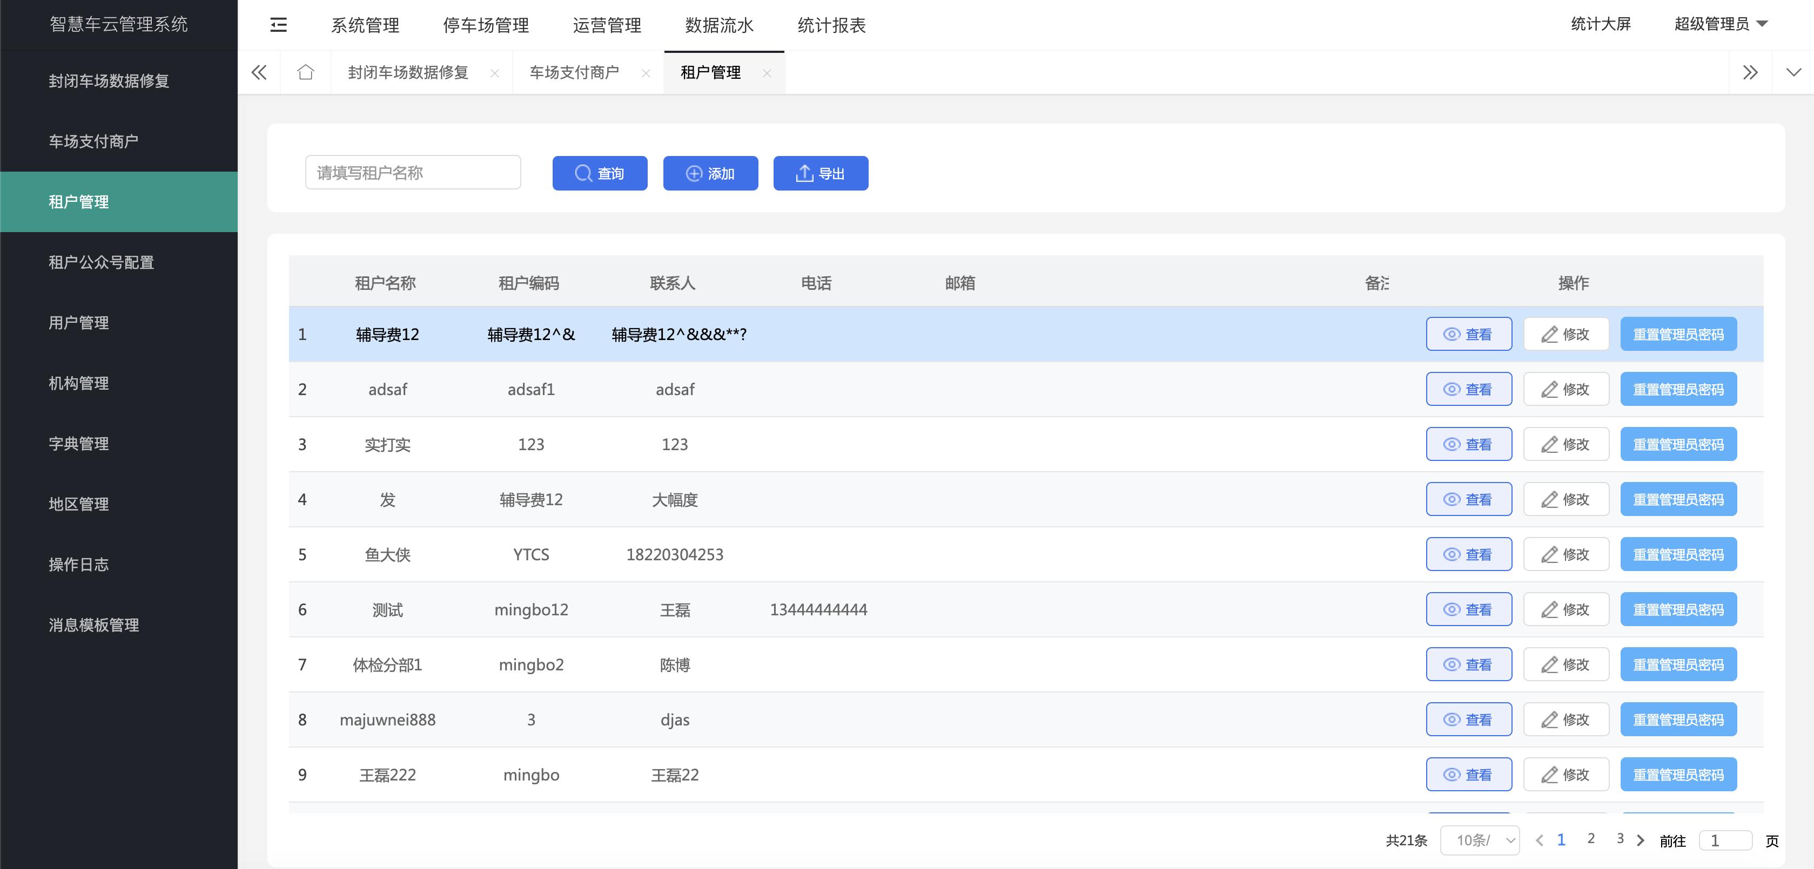Close the 车场支付商户 tab
The width and height of the screenshot is (1814, 869).
pos(646,72)
